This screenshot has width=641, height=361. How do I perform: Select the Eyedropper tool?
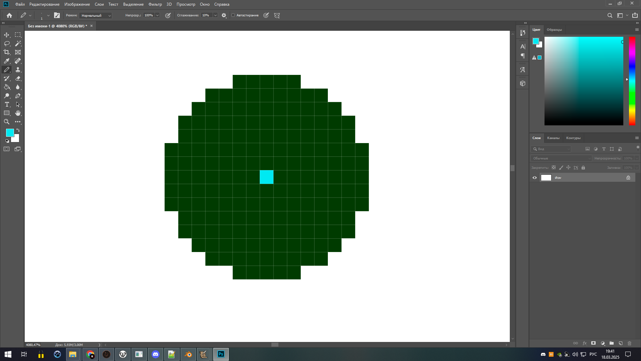click(7, 61)
